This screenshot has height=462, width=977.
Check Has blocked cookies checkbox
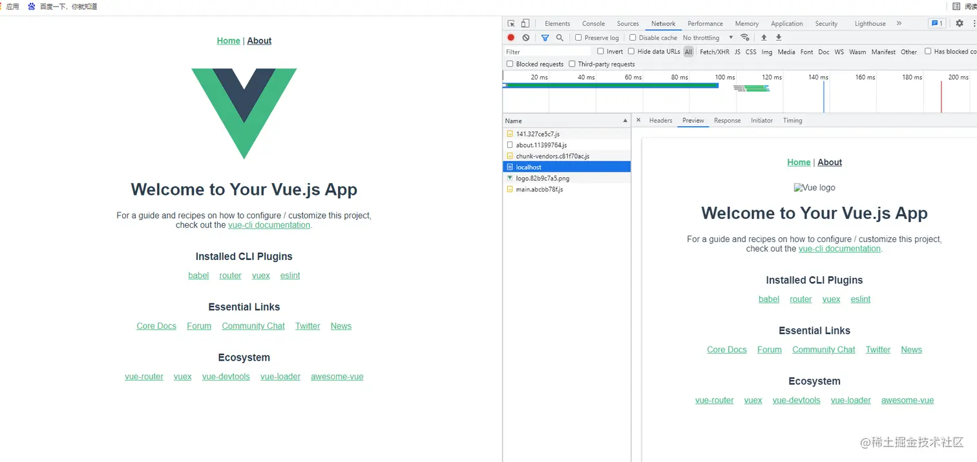928,51
